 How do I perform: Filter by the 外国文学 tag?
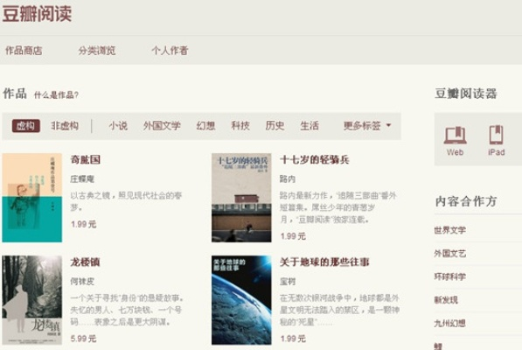(162, 125)
